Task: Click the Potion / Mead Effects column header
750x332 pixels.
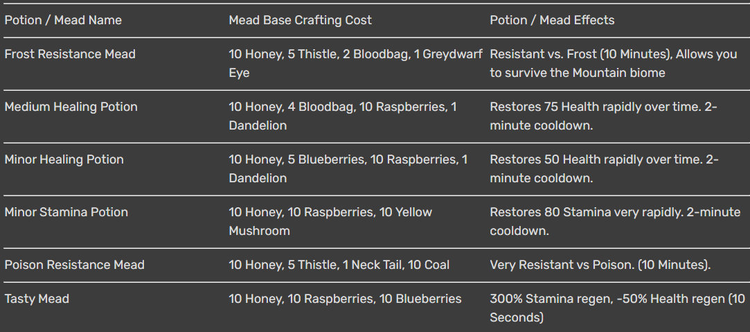Action: (552, 20)
